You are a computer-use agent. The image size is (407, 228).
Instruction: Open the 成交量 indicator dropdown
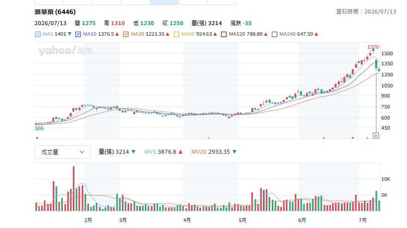click(63, 152)
